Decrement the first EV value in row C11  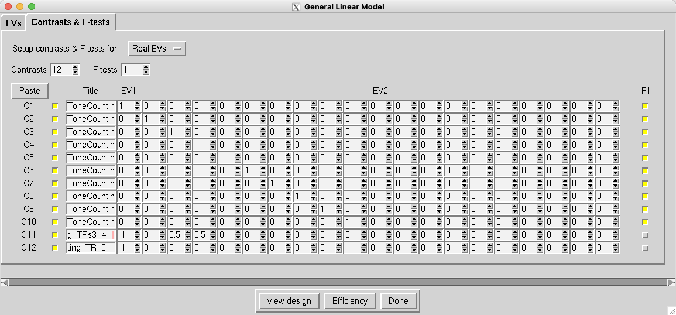coord(137,237)
